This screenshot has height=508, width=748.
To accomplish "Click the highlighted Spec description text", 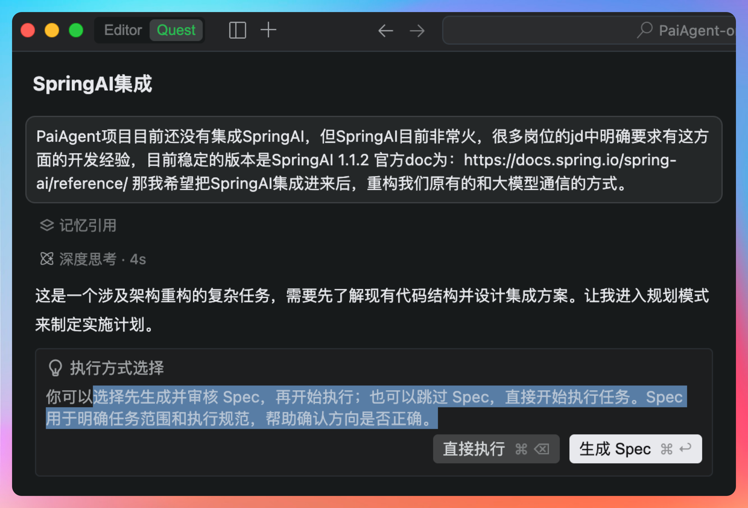I will (366, 407).
